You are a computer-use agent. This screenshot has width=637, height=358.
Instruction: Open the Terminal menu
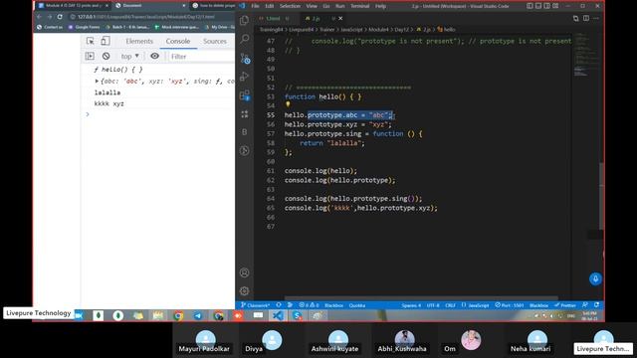360,6
